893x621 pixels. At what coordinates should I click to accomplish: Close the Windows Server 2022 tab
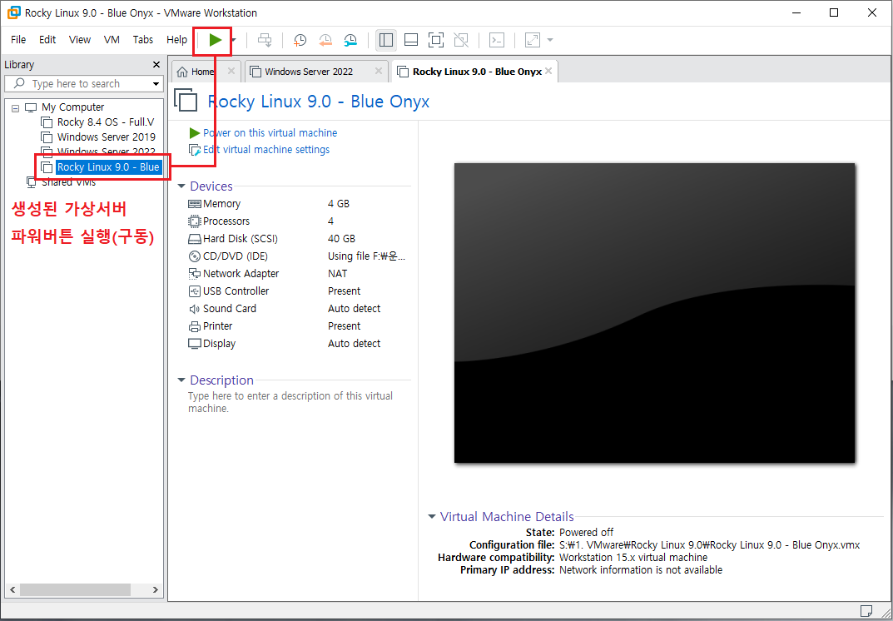tap(378, 72)
